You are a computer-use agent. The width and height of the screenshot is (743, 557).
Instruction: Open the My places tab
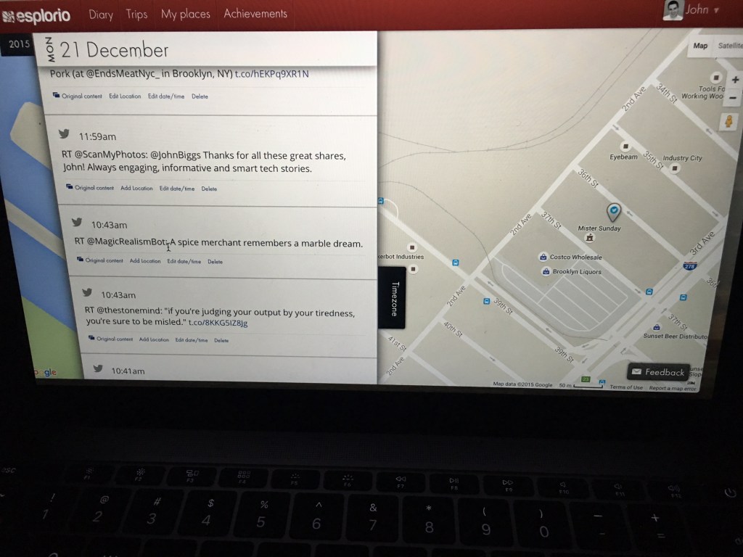[185, 15]
